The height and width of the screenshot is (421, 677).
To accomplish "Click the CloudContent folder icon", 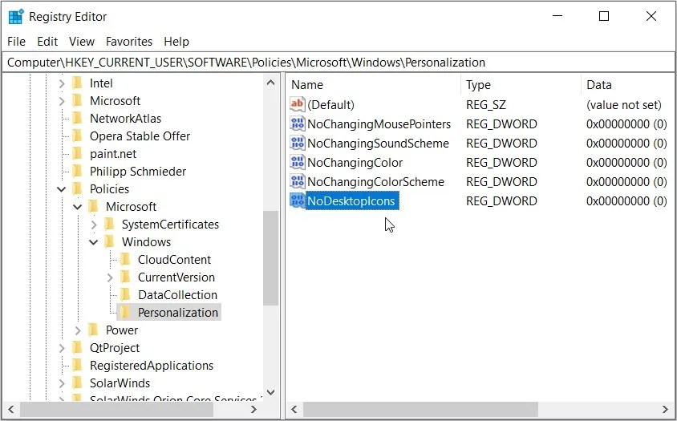I will tap(125, 260).
